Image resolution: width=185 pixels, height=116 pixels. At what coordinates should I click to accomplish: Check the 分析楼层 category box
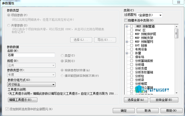(x=131, y=83)
